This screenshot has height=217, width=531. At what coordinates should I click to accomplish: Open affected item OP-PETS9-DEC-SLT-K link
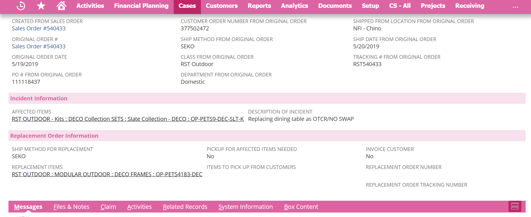click(x=128, y=119)
